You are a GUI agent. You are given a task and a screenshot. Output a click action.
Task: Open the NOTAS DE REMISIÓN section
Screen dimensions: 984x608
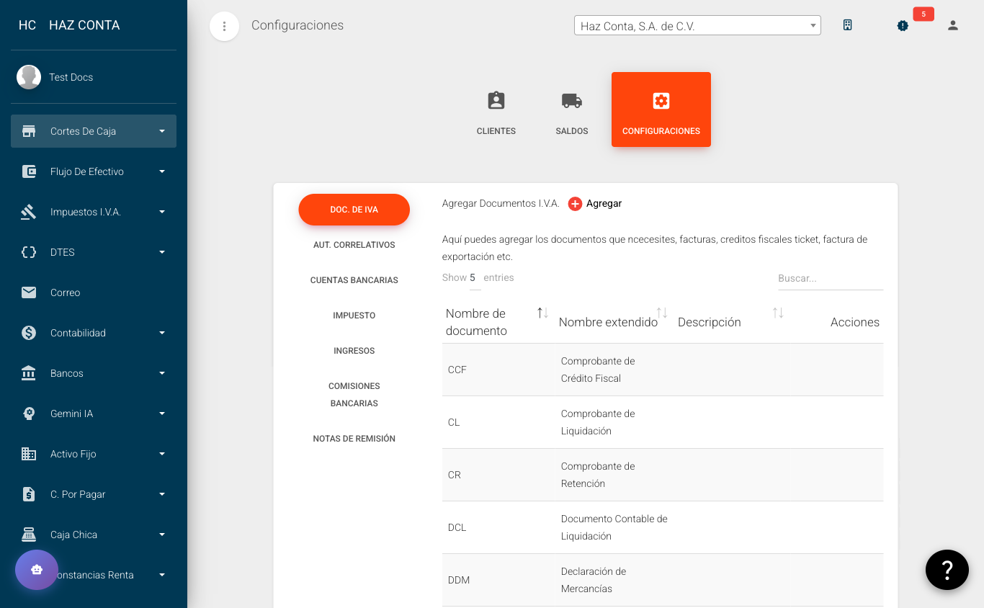(x=354, y=438)
